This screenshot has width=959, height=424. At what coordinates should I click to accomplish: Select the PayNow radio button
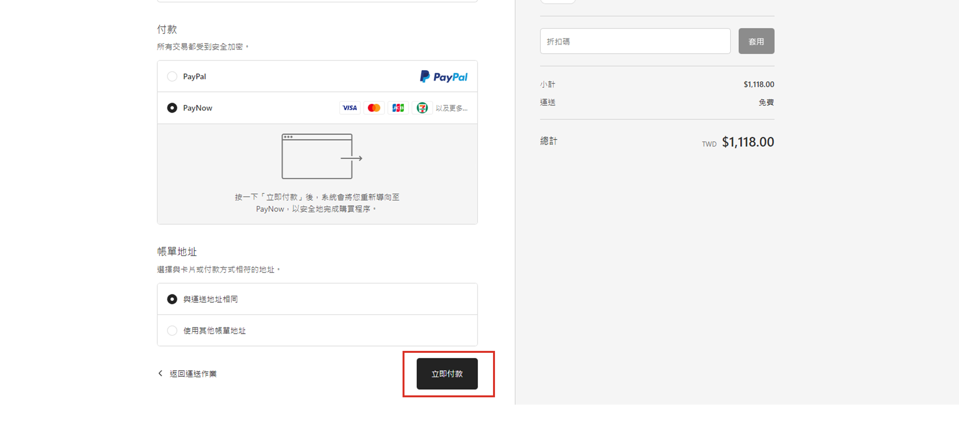172,108
